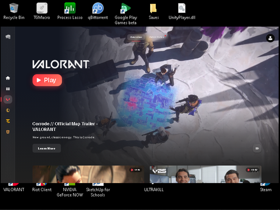Click the 'New ground, classic energy' description text

(64, 137)
